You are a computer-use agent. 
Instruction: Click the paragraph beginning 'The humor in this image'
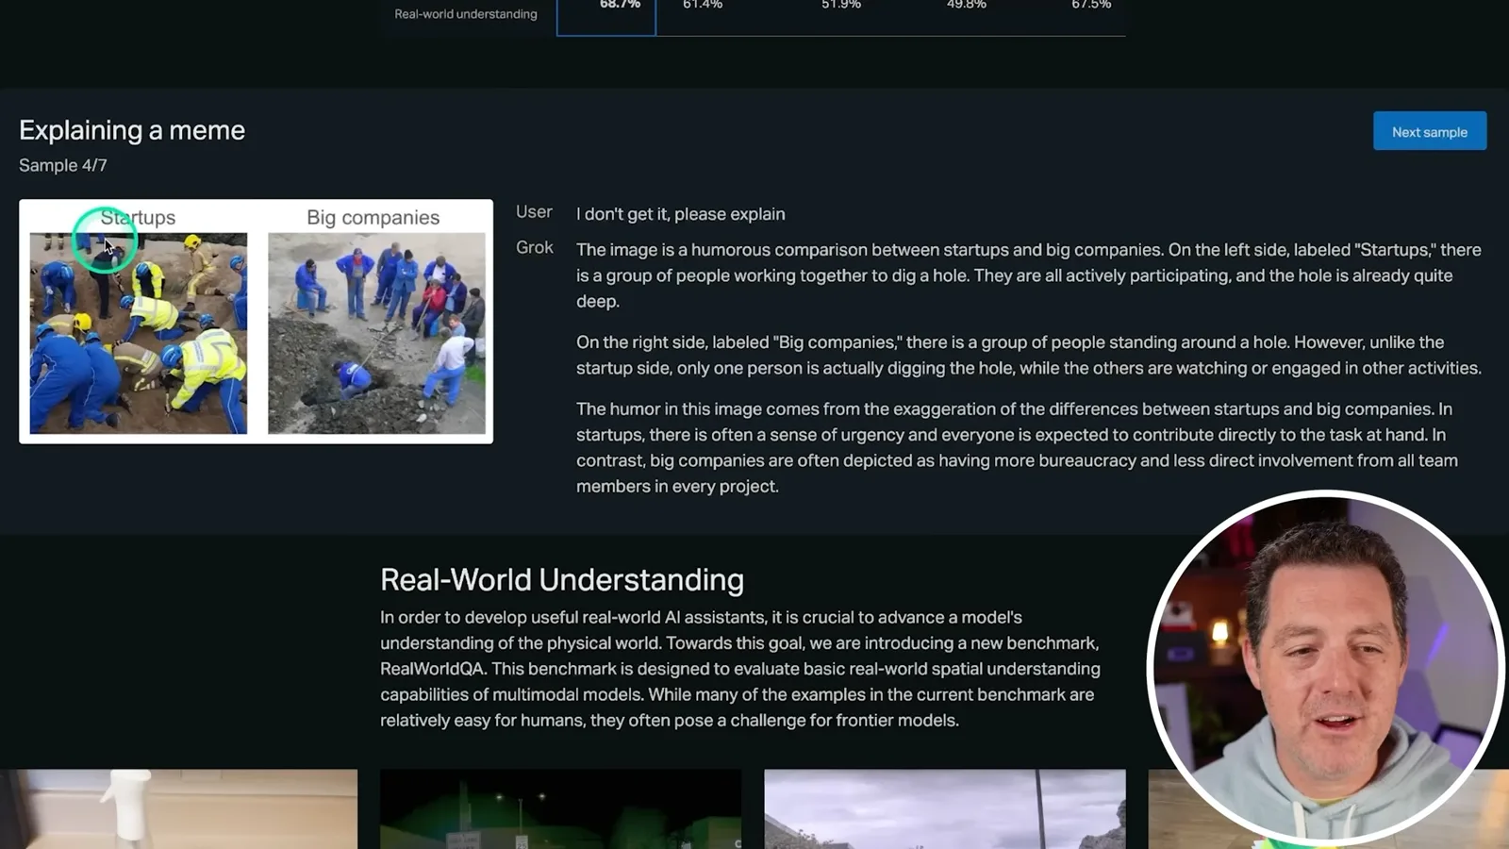(x=1018, y=447)
